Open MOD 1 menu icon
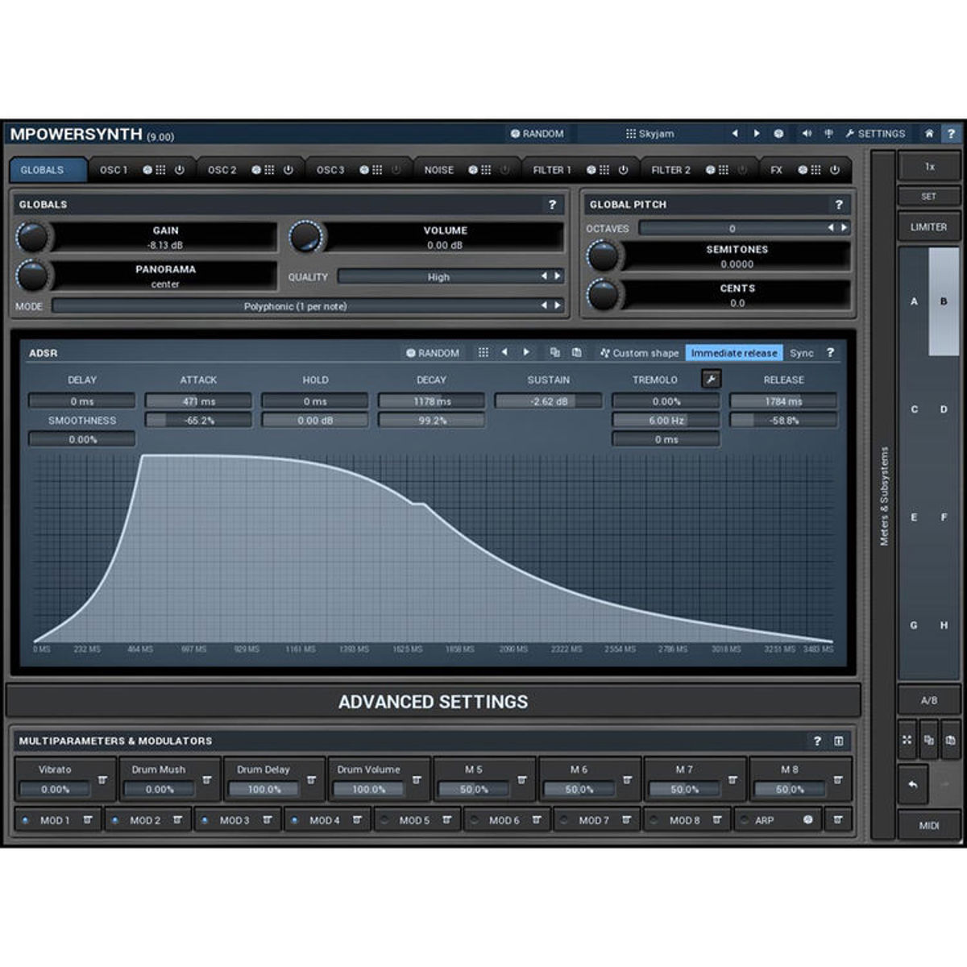This screenshot has width=967, height=967. click(x=87, y=820)
